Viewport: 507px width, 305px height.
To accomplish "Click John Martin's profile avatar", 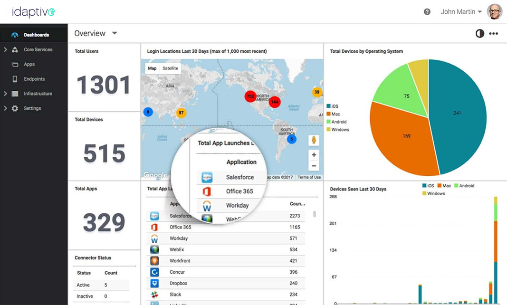I will click(495, 12).
